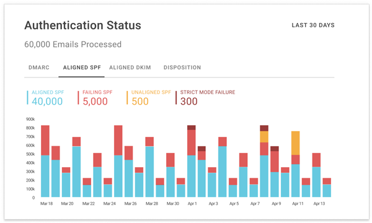
Task: Go to the Disposition tab
Action: [182, 68]
